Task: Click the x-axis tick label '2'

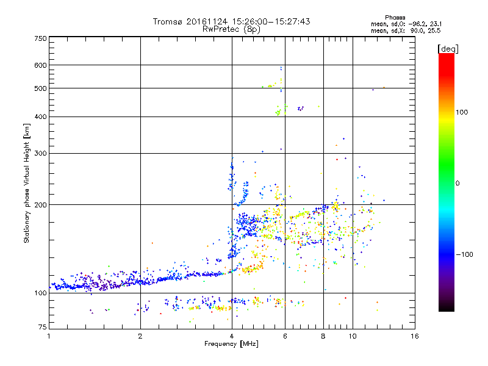Action: click(x=140, y=336)
